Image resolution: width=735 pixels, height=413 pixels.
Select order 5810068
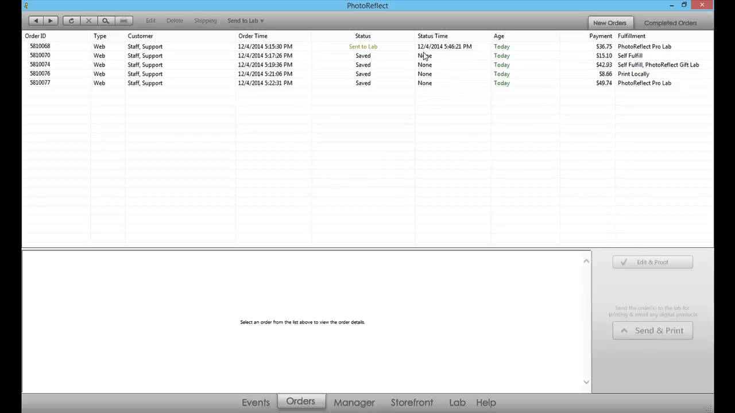point(367,46)
